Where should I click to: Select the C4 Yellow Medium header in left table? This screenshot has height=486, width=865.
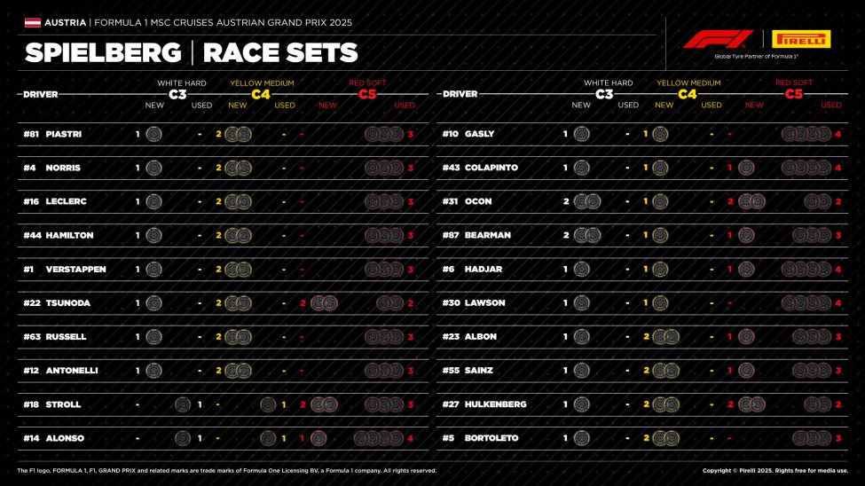pos(262,93)
